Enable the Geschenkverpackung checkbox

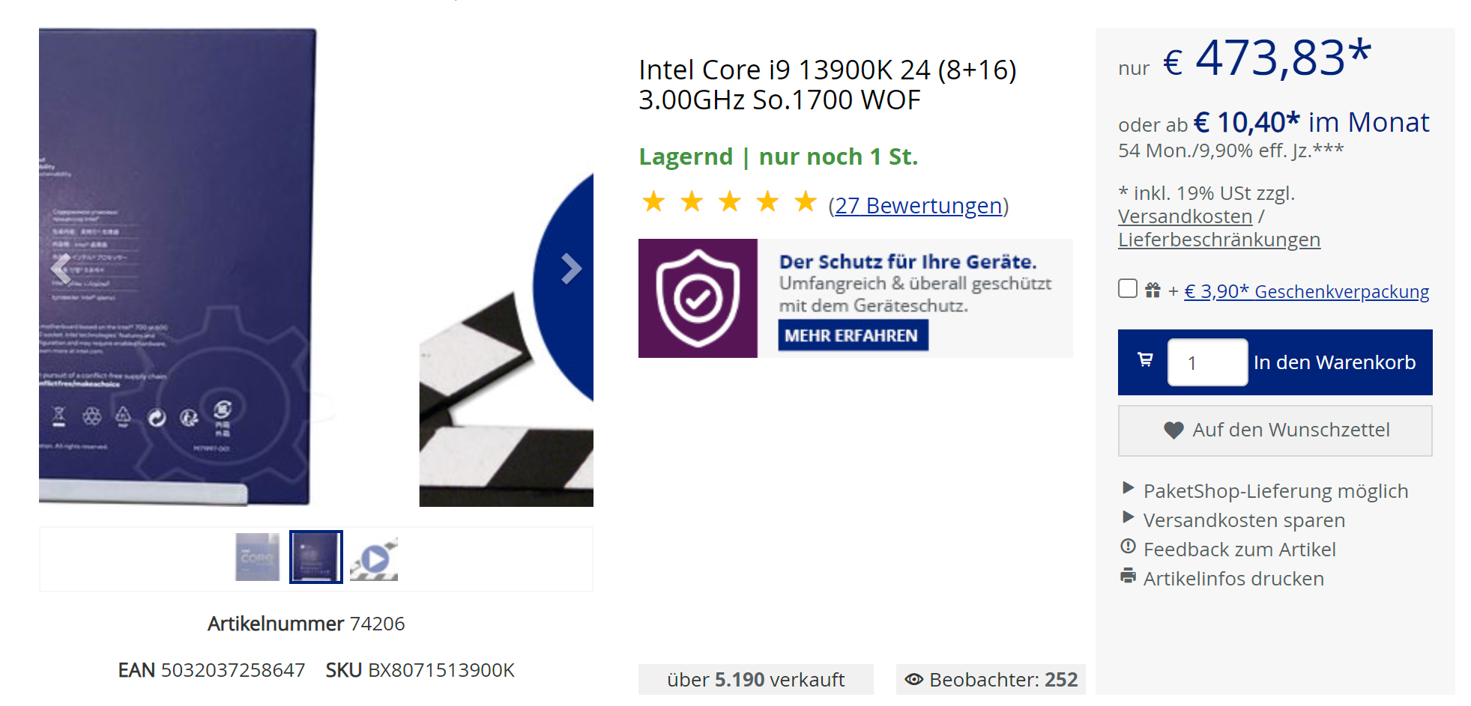pyautogui.click(x=1127, y=289)
